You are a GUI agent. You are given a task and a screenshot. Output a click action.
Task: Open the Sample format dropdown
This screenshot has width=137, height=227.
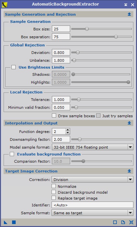tap(92, 213)
